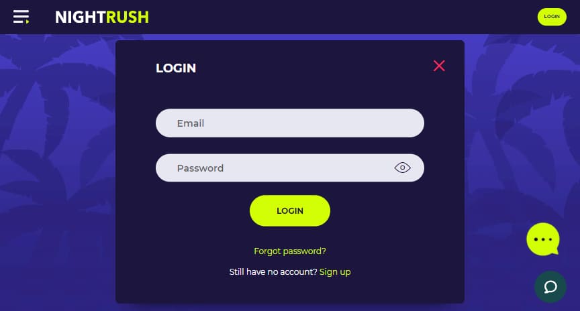Open the dark green live chat icon

coord(550,287)
